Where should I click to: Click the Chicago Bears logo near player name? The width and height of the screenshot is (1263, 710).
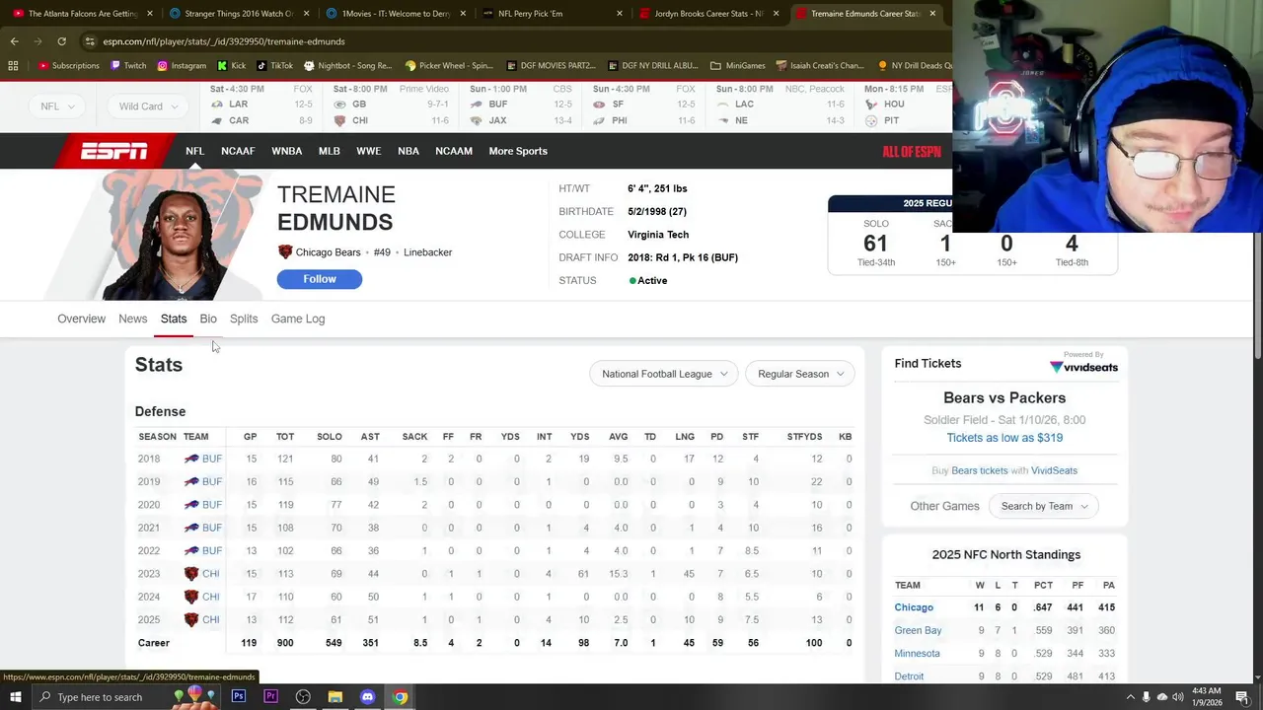pyautogui.click(x=285, y=252)
